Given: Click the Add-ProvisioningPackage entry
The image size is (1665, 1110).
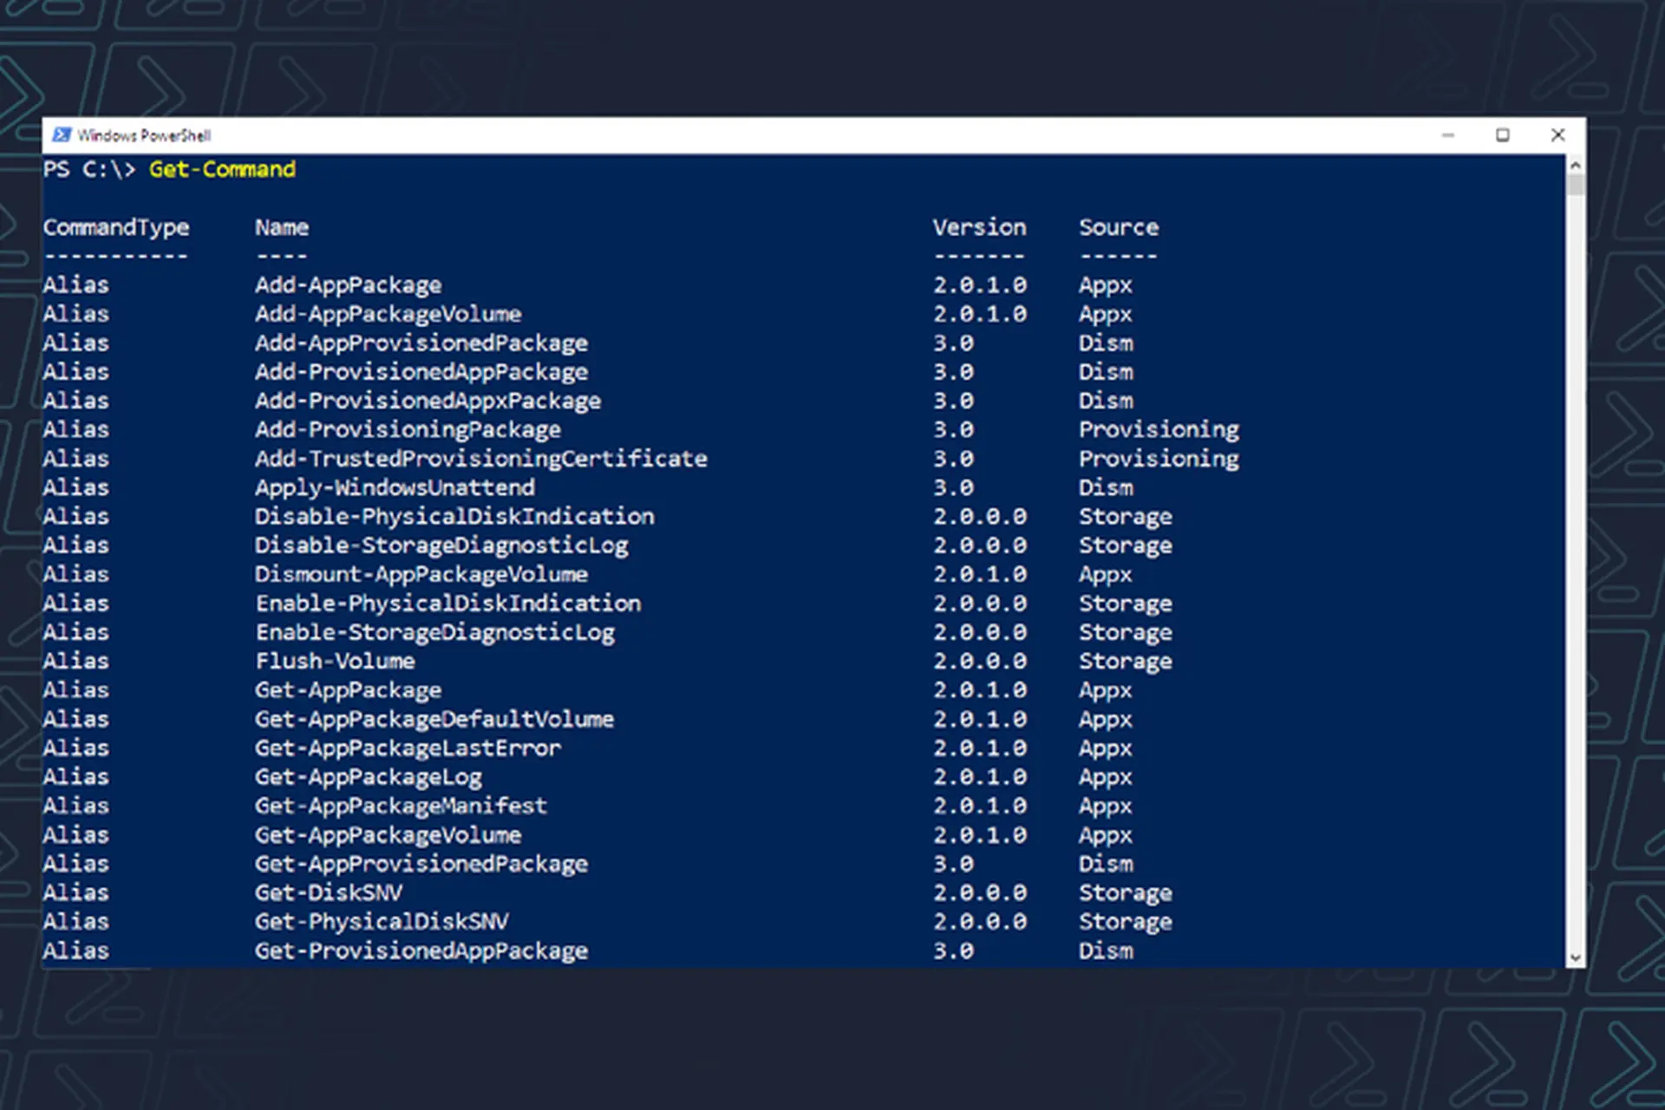Looking at the screenshot, I should (408, 430).
